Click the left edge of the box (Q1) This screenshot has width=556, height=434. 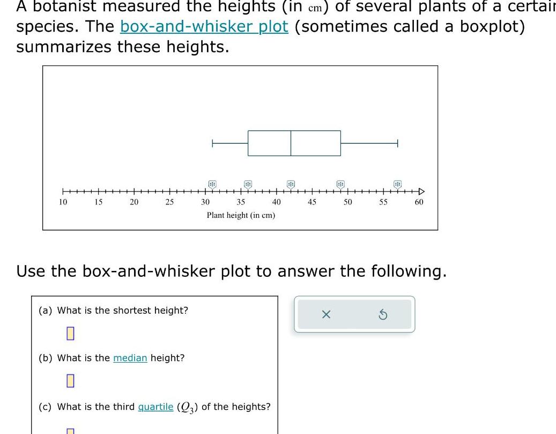248,143
